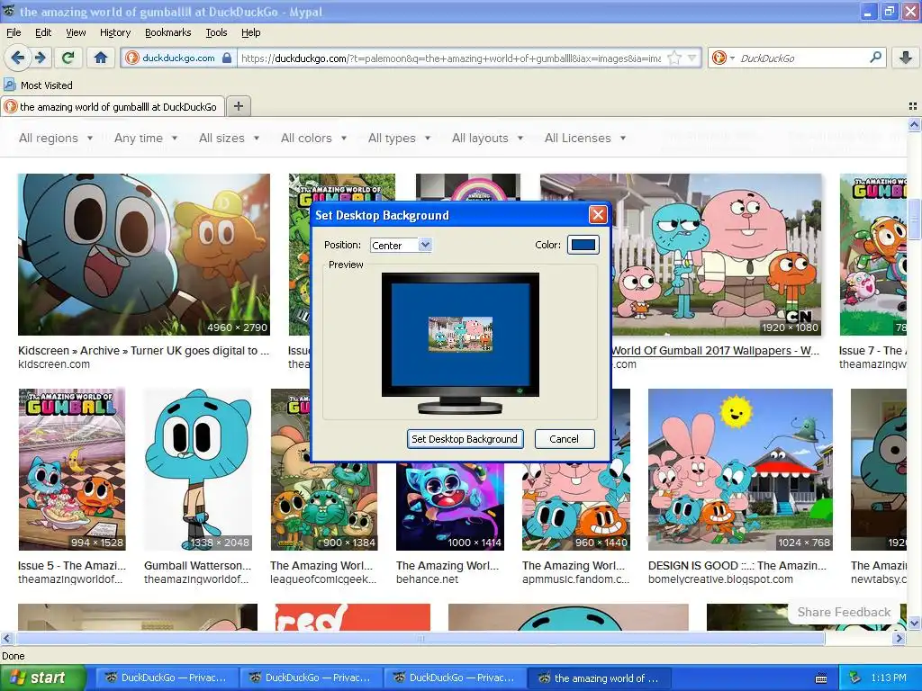This screenshot has width=922, height=691.
Task: Click the 1:13 PM system clock
Action: click(889, 678)
